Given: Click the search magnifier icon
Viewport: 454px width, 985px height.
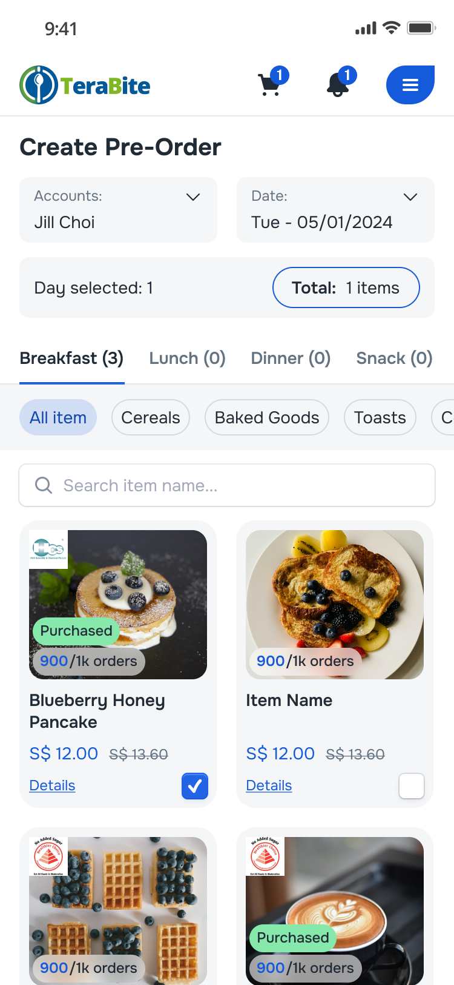Looking at the screenshot, I should click(44, 485).
